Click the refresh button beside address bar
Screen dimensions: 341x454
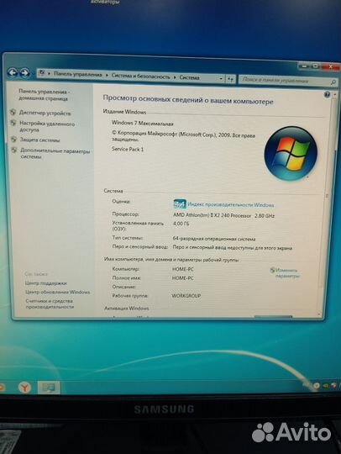click(230, 79)
